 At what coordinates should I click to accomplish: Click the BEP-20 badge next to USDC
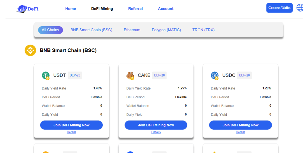pos(244,75)
